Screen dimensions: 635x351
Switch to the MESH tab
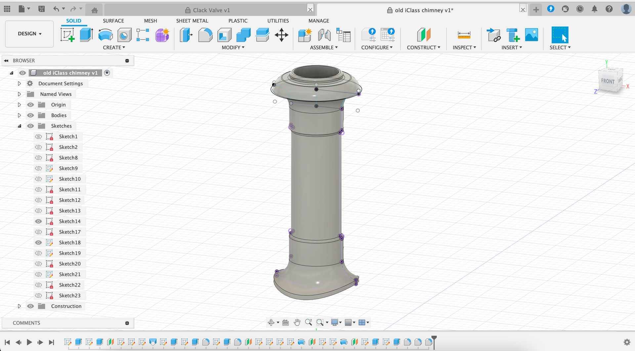pyautogui.click(x=150, y=21)
